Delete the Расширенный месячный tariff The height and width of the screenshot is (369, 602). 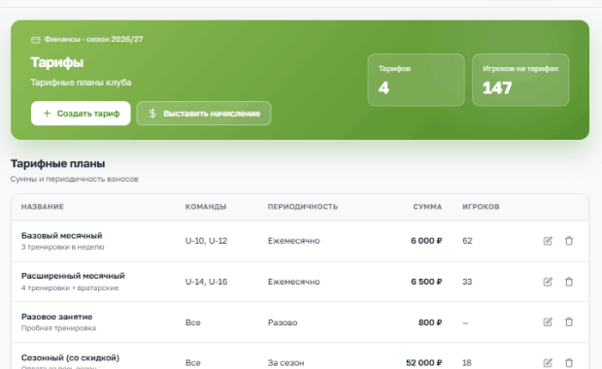(569, 282)
